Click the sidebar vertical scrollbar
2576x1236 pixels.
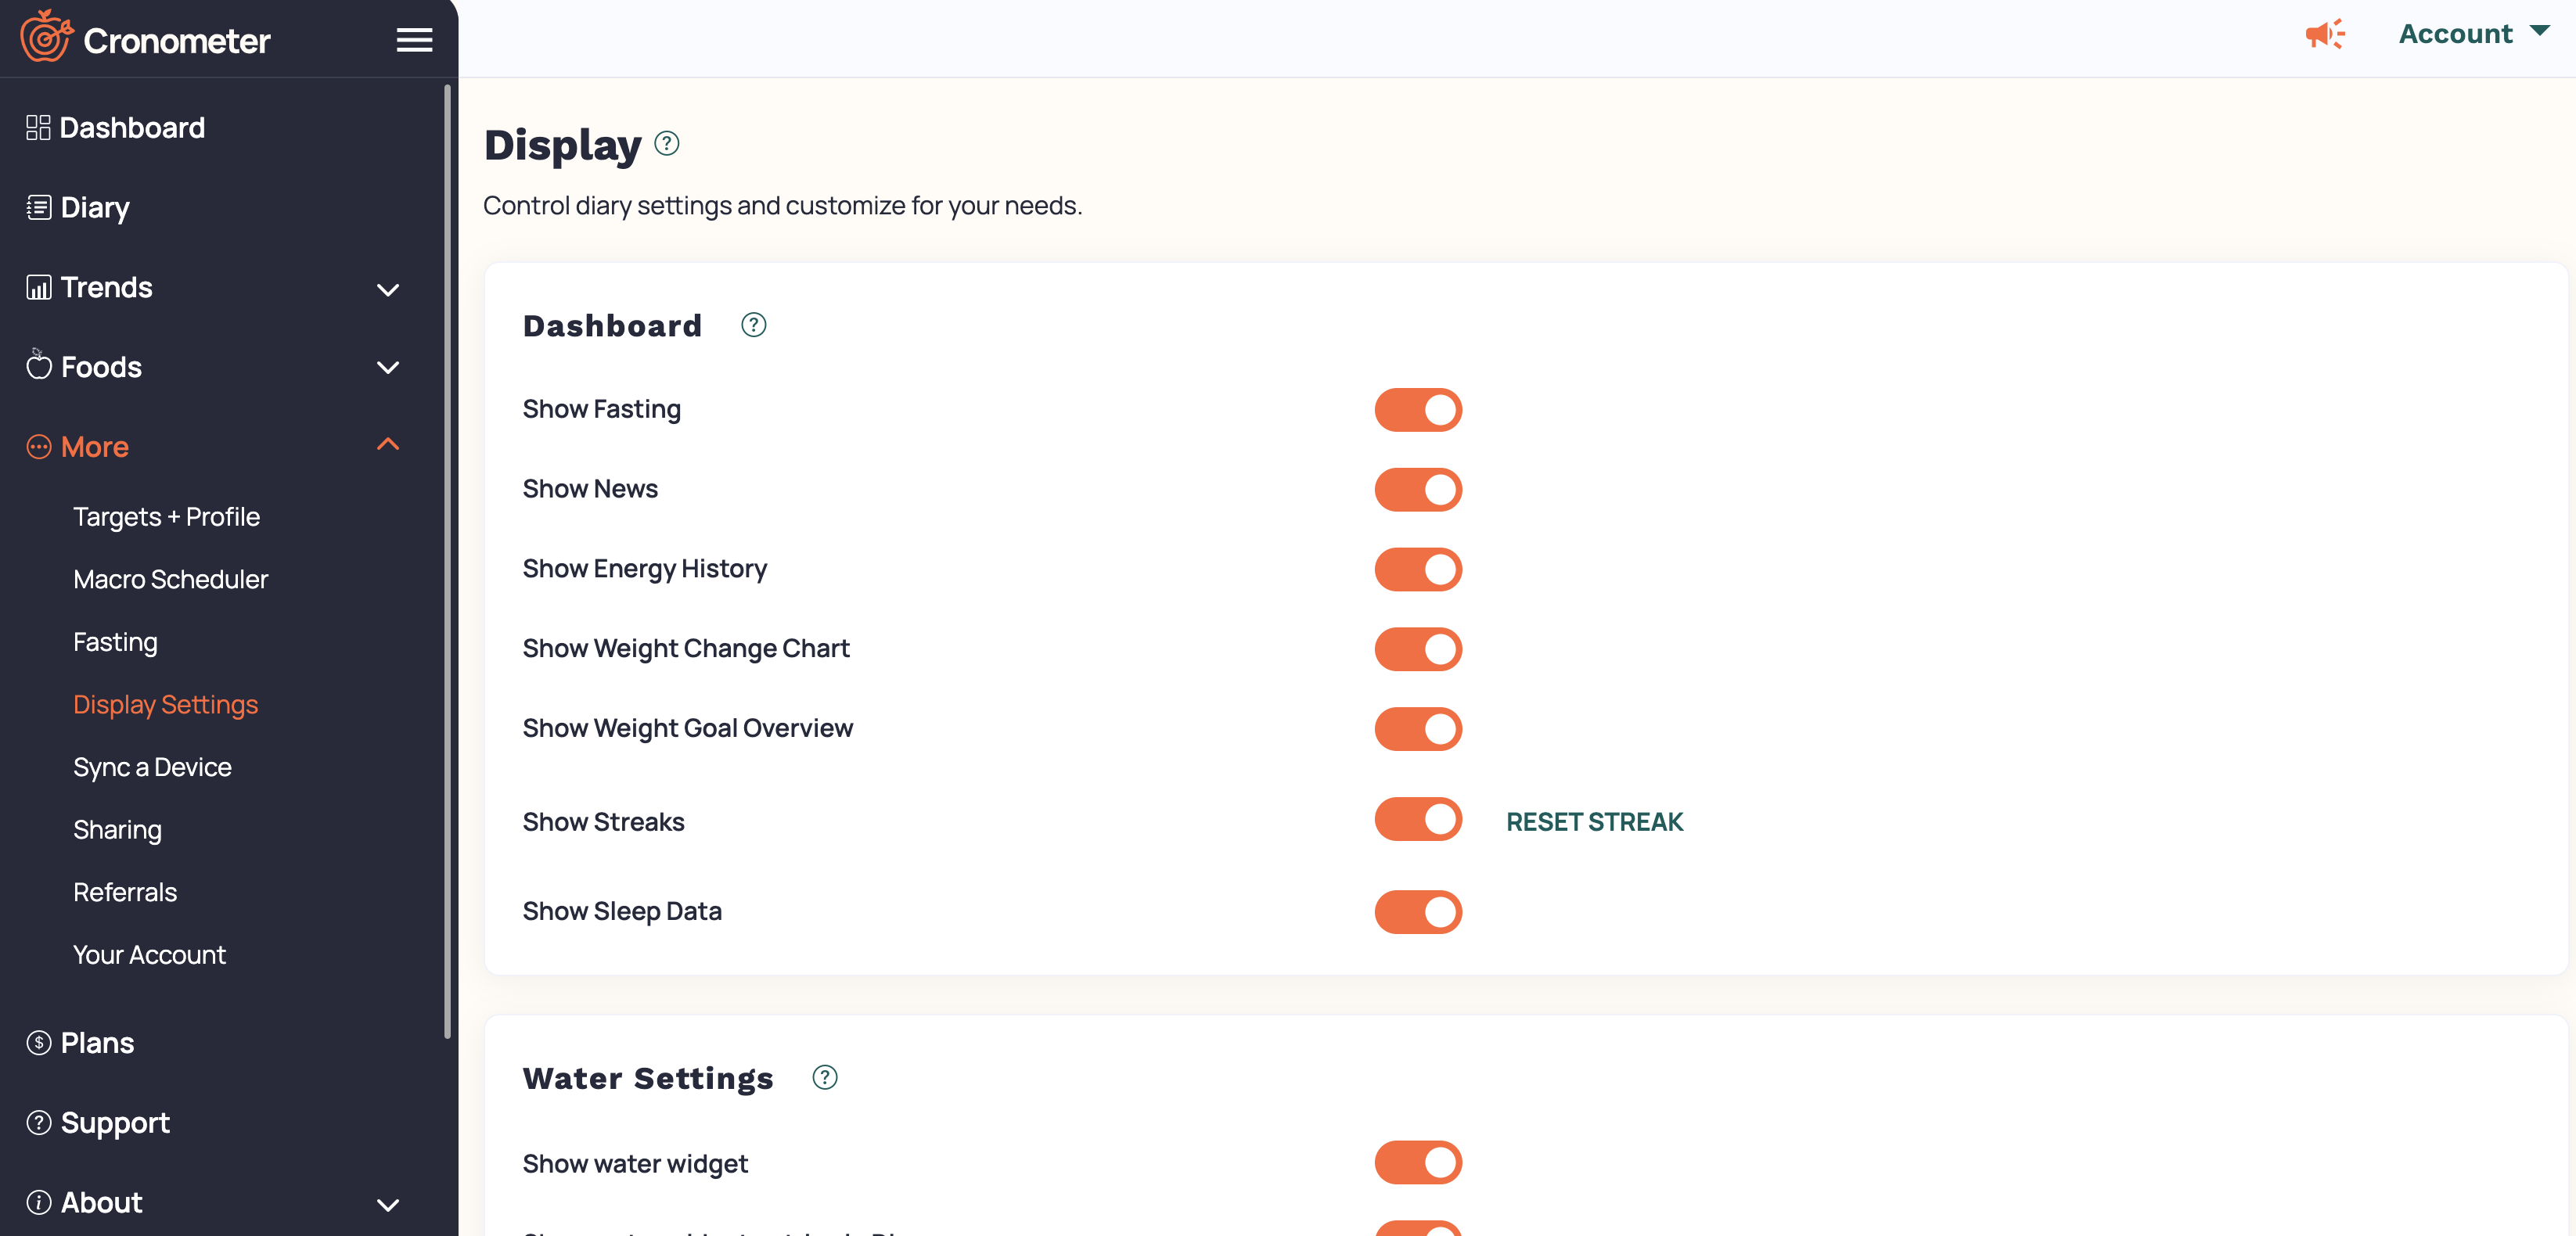point(447,560)
